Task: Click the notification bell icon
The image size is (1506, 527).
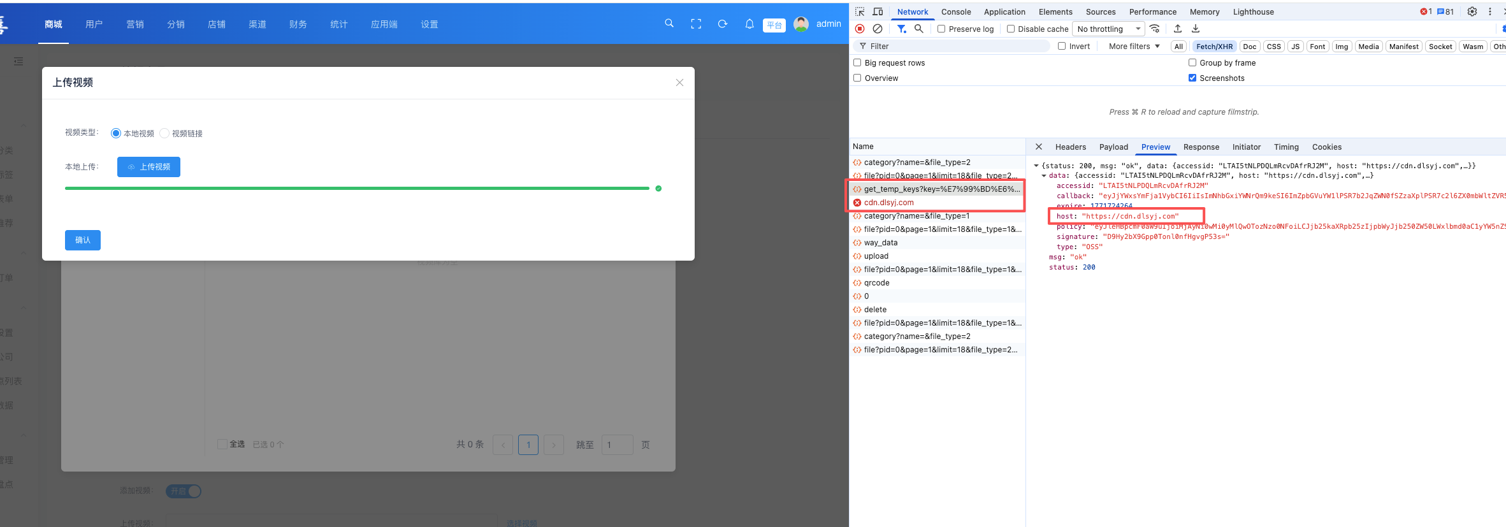Action: (x=749, y=24)
